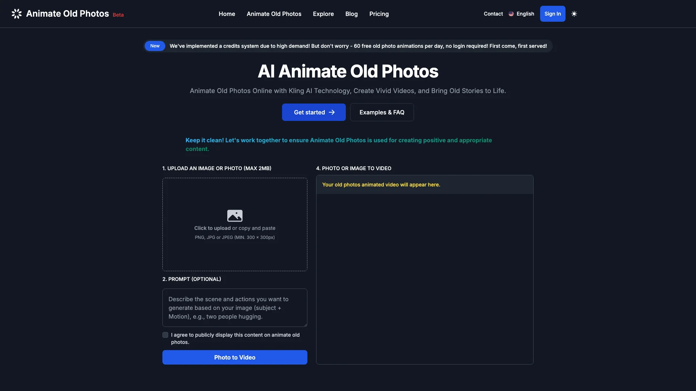Click the New badge notification icon

[x=155, y=45]
